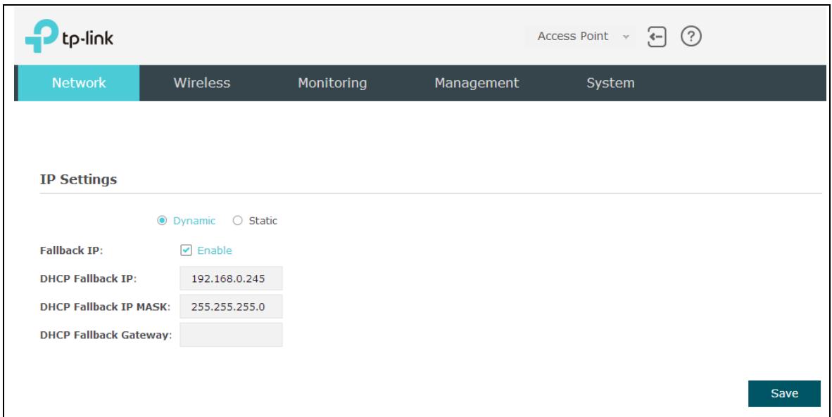Toggle the Fallback IP Enable checkbox

186,250
